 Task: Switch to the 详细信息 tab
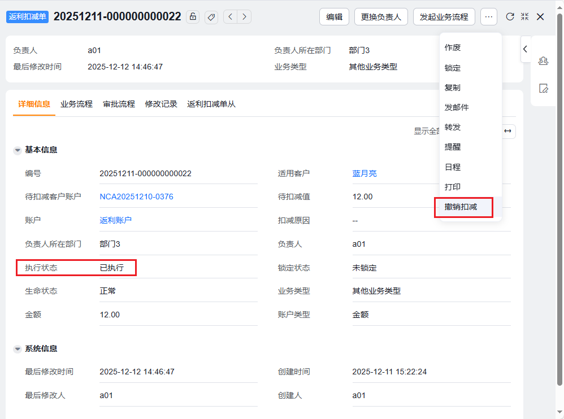(34, 104)
